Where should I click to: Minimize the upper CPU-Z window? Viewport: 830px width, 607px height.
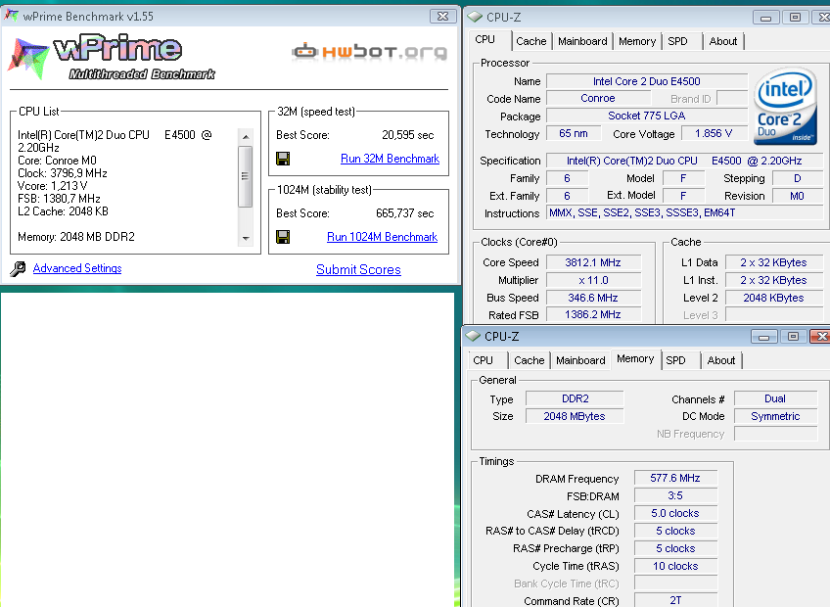(x=766, y=18)
